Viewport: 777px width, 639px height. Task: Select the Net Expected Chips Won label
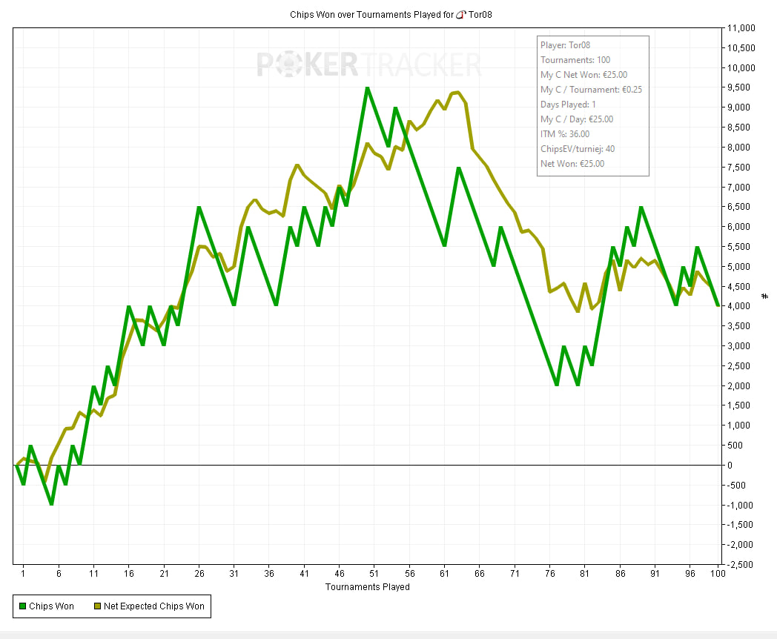[153, 606]
